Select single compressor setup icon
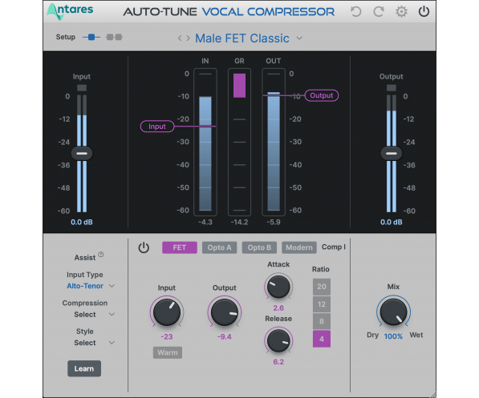Viewport: 479px width, 398px height. (91, 37)
